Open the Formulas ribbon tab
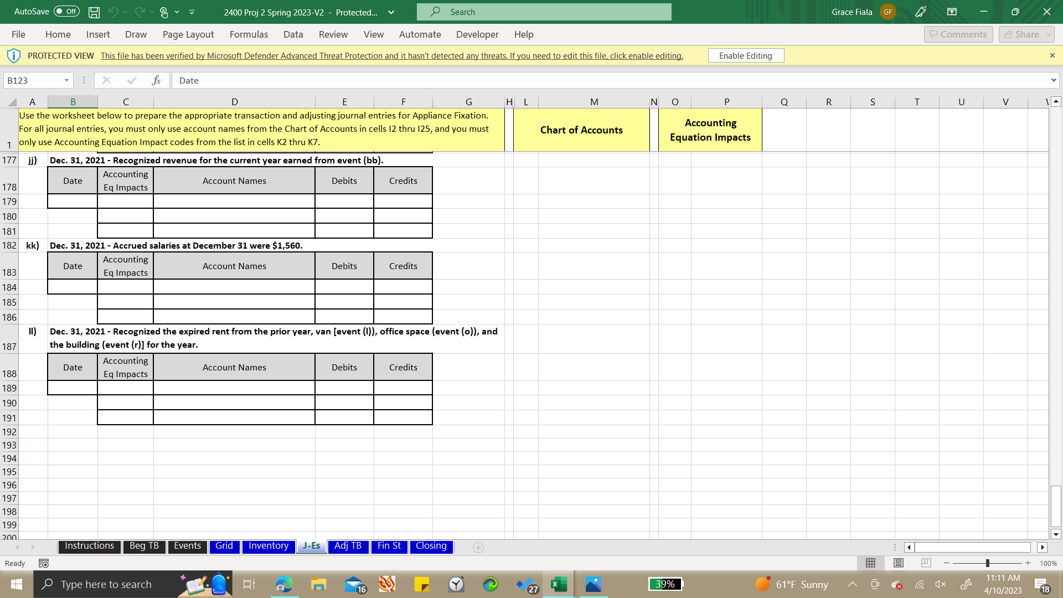This screenshot has width=1063, height=598. tap(249, 34)
